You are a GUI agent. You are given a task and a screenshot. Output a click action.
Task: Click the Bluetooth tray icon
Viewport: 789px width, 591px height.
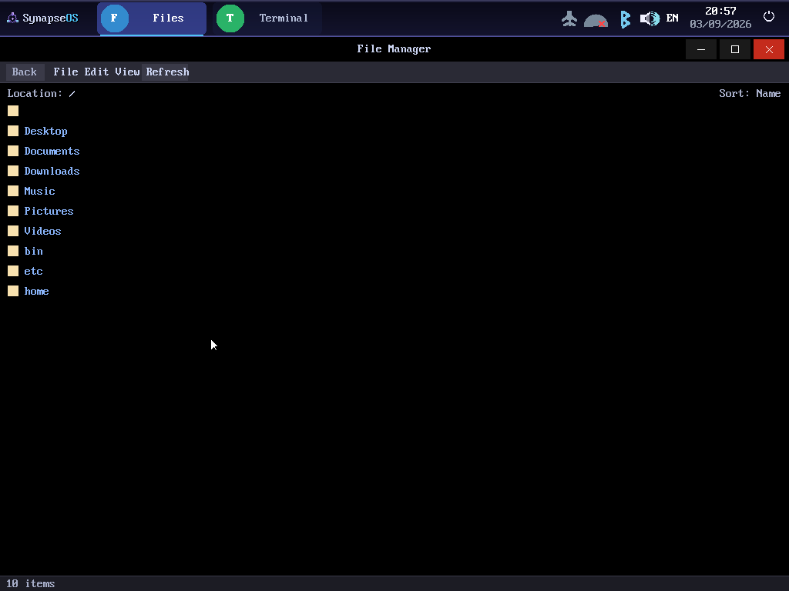625,19
